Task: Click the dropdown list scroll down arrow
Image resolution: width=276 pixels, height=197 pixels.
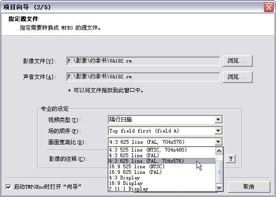Action: pyautogui.click(x=219, y=187)
